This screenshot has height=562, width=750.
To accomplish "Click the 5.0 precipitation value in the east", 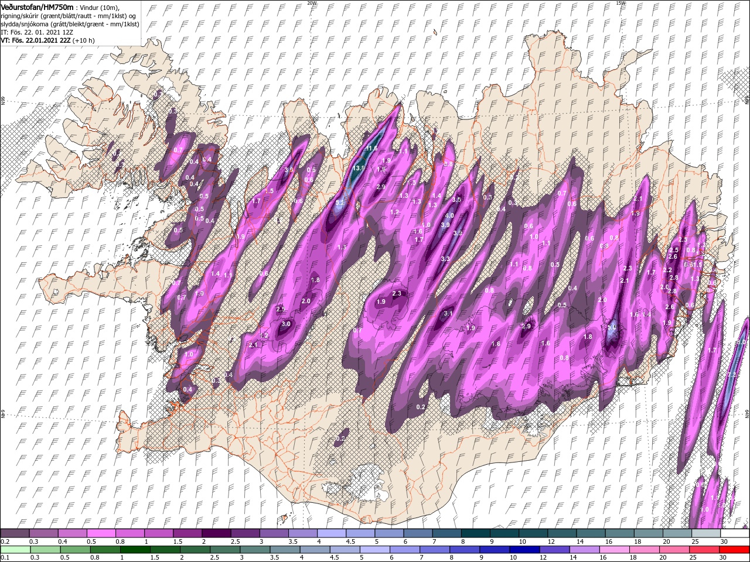I will coord(612,328).
